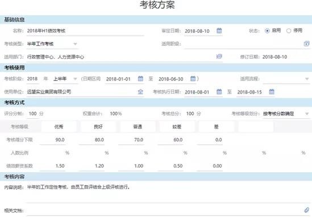Open calendar for execution end 2018-08-15
The height and width of the screenshot is (218, 312).
(272, 92)
